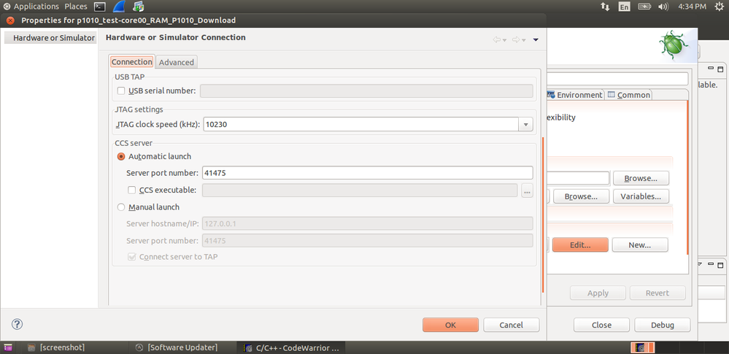Maximize the side view in background window
This screenshot has width=729, height=354.
(720, 69)
